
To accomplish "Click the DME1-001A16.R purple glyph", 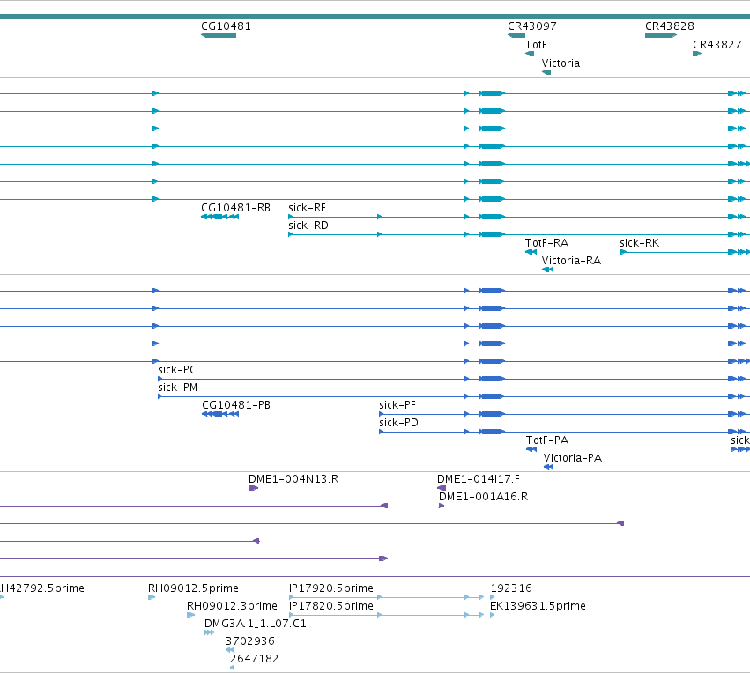I will pos(442,506).
